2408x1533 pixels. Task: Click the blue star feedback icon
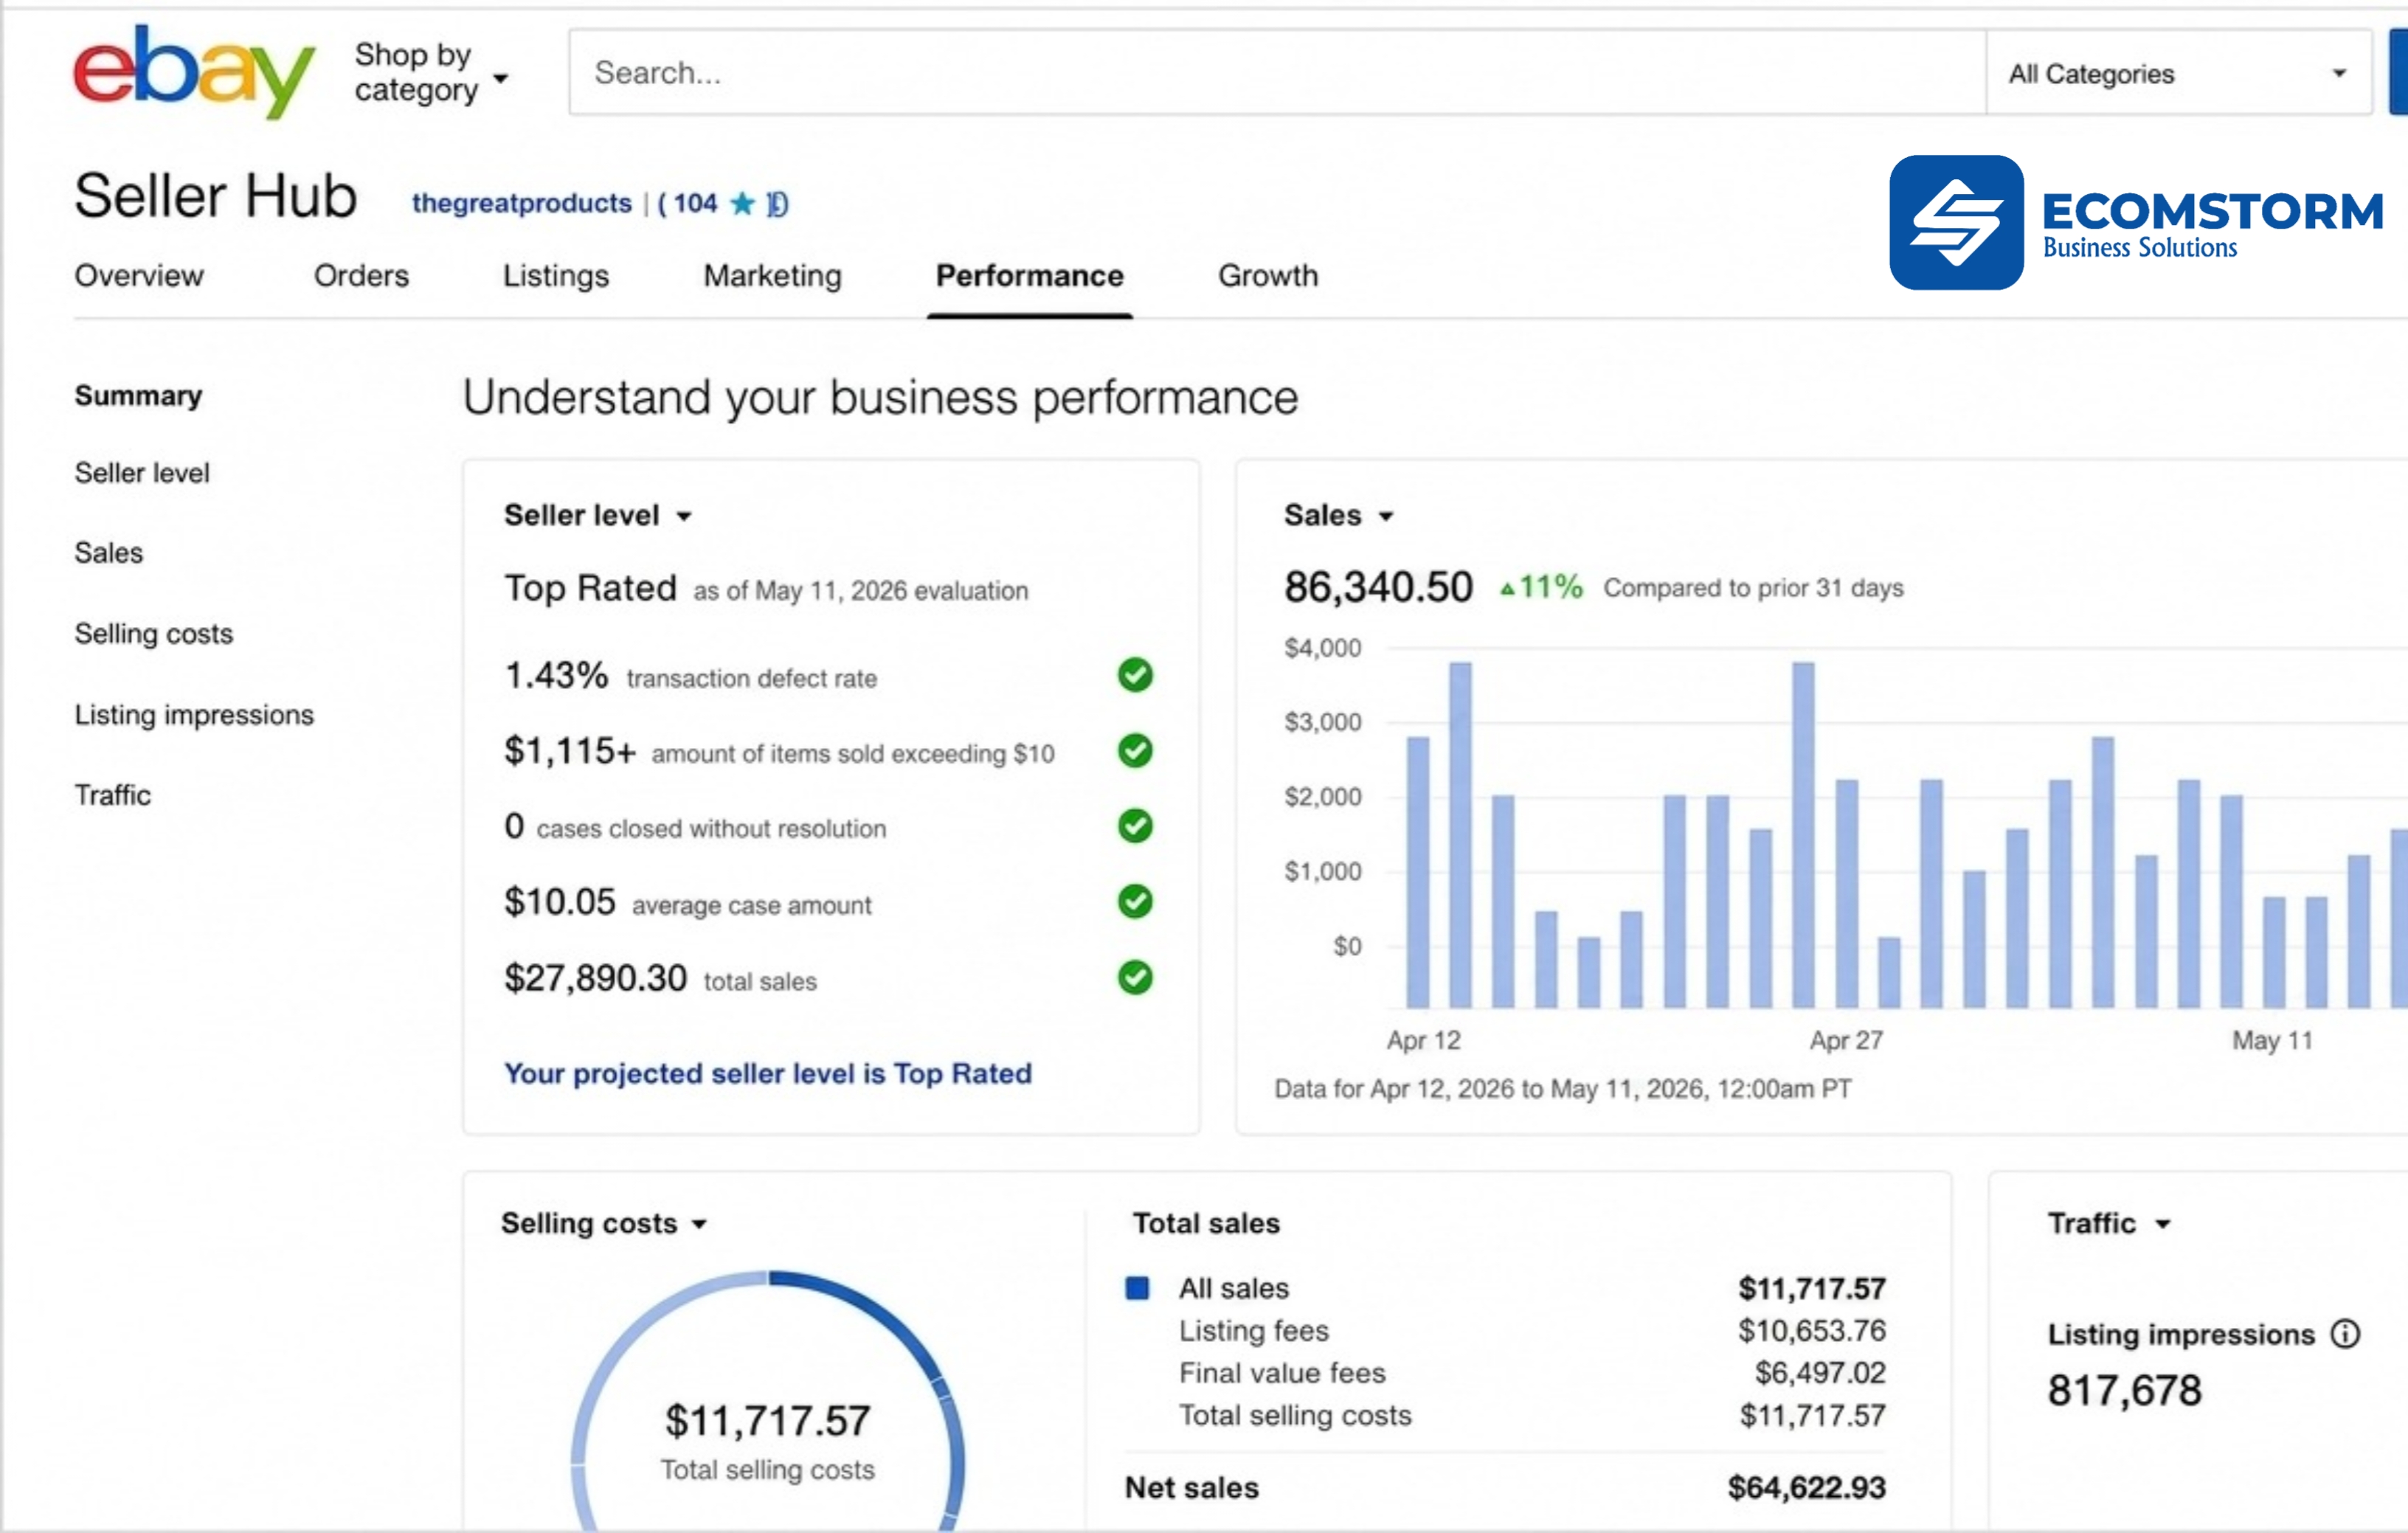tap(742, 204)
